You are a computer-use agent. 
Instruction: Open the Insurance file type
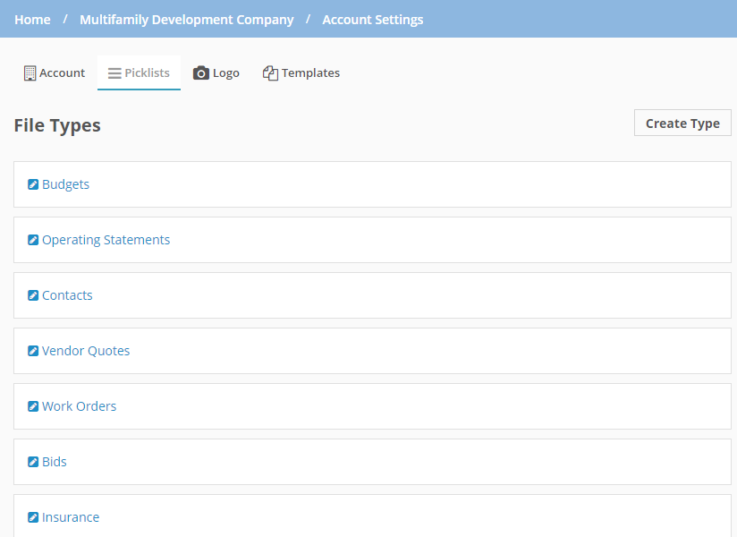71,517
